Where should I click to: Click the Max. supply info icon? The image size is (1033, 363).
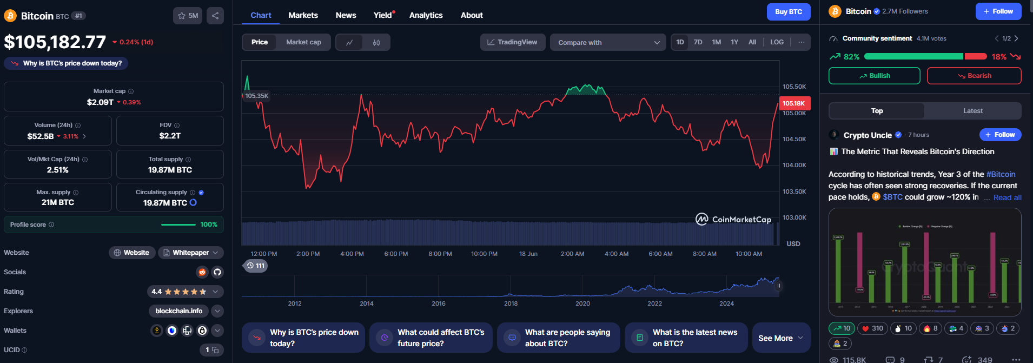pos(76,193)
